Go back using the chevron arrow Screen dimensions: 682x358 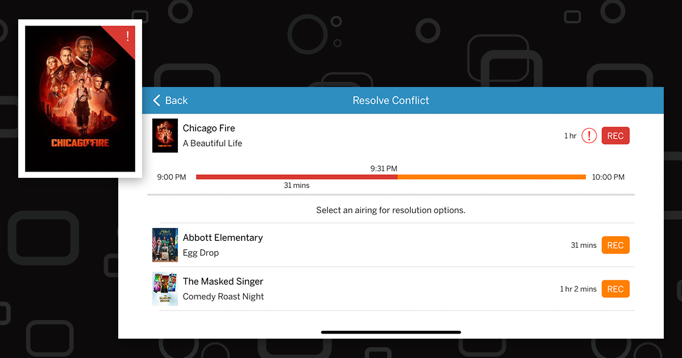pos(157,101)
